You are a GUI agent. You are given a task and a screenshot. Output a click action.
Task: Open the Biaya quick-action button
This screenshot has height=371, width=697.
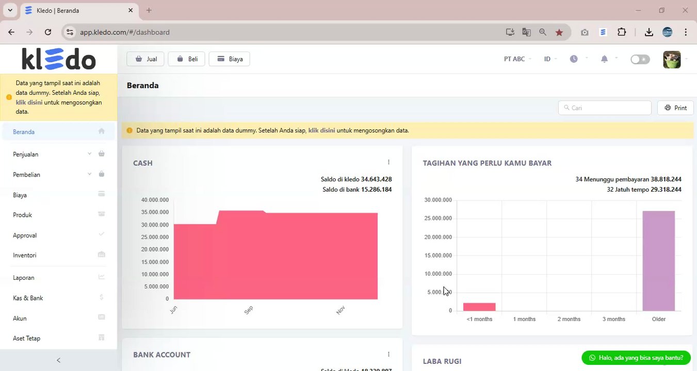point(229,59)
